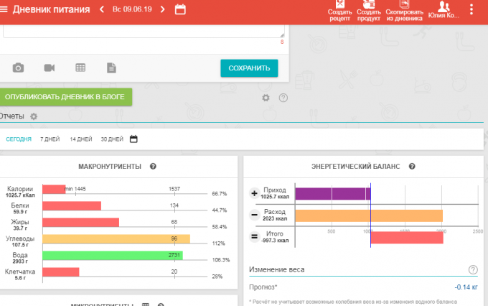Click help icon next to МАКРОНУТРИЕНТЫ
488x306 pixels.
(153, 167)
